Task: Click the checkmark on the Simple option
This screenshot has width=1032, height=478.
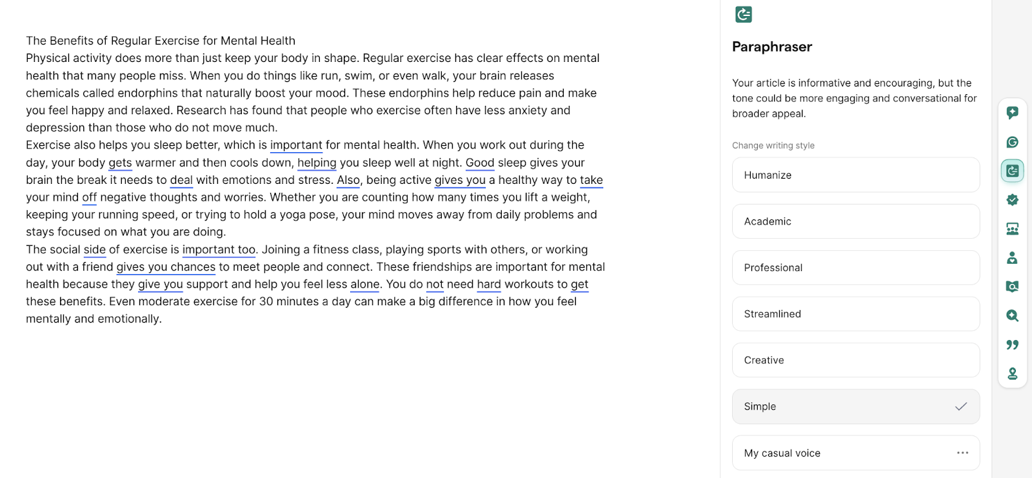Action: tap(961, 406)
